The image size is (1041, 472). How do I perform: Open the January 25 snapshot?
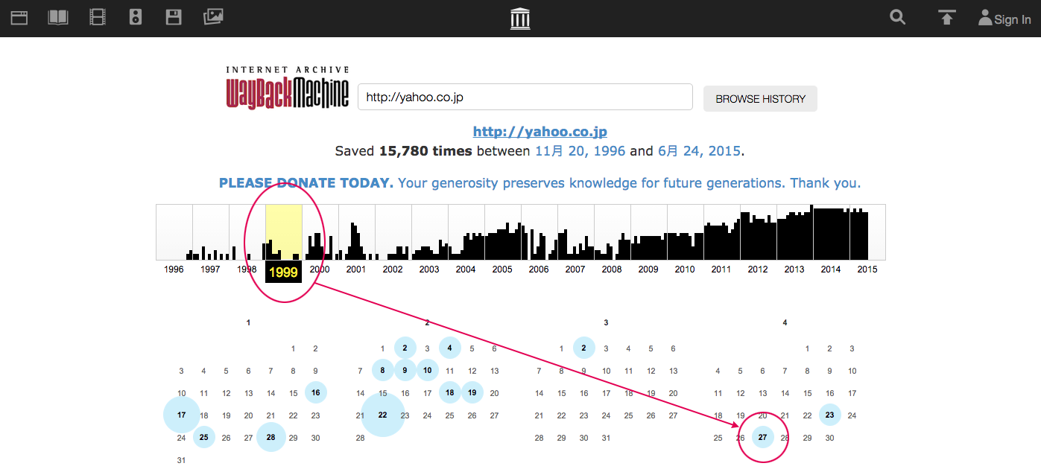point(204,438)
